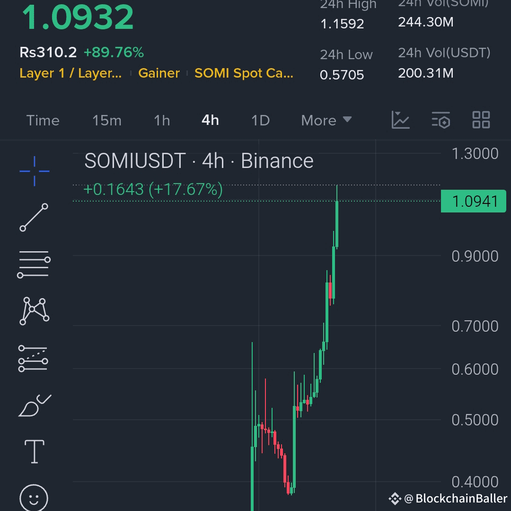Select the price projection measurement tool
This screenshot has height=511, width=511.
pyautogui.click(x=33, y=359)
